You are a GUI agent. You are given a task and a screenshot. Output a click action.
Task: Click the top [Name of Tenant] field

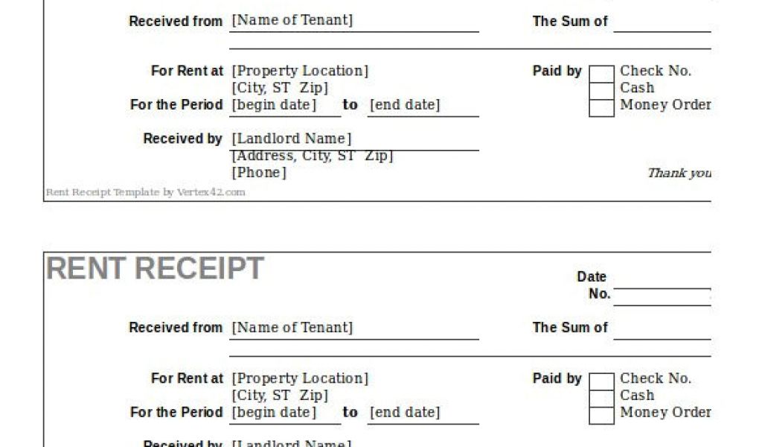pos(353,21)
